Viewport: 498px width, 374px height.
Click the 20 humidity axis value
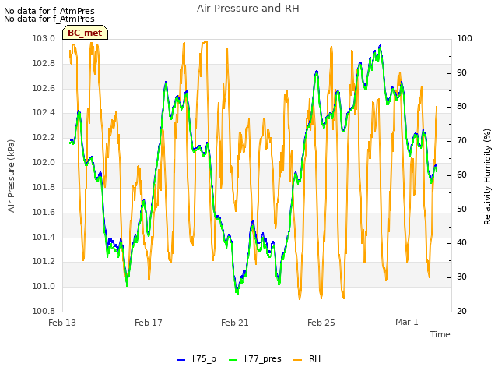point(461,312)
